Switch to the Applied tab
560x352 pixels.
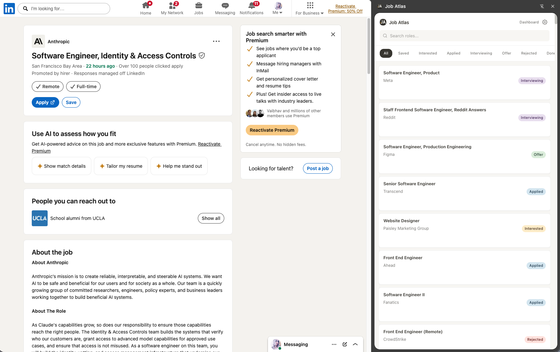(x=453, y=53)
